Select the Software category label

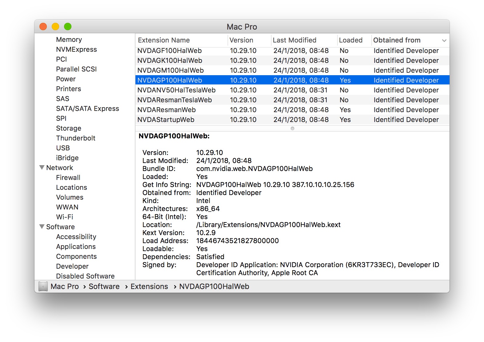point(60,227)
